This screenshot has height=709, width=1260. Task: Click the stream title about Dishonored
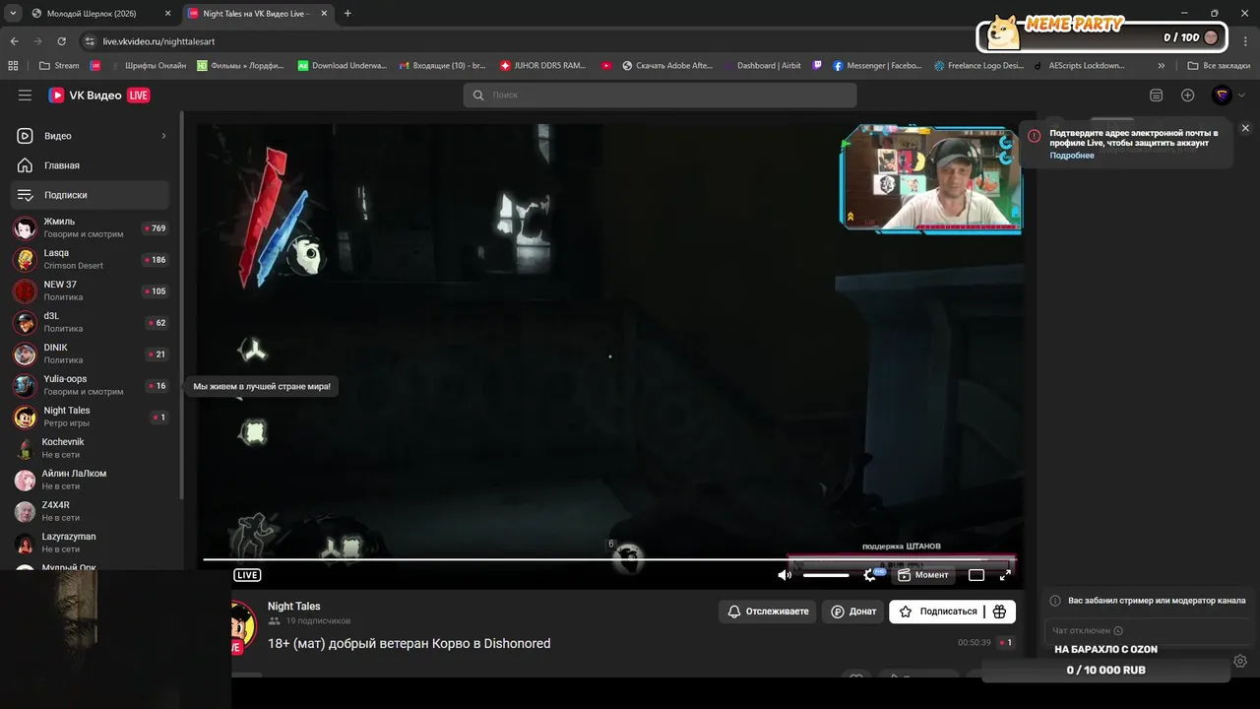[x=409, y=644]
